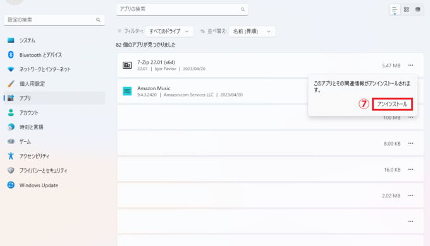
Task: Click the 7-Zip app icon
Action: point(127,65)
